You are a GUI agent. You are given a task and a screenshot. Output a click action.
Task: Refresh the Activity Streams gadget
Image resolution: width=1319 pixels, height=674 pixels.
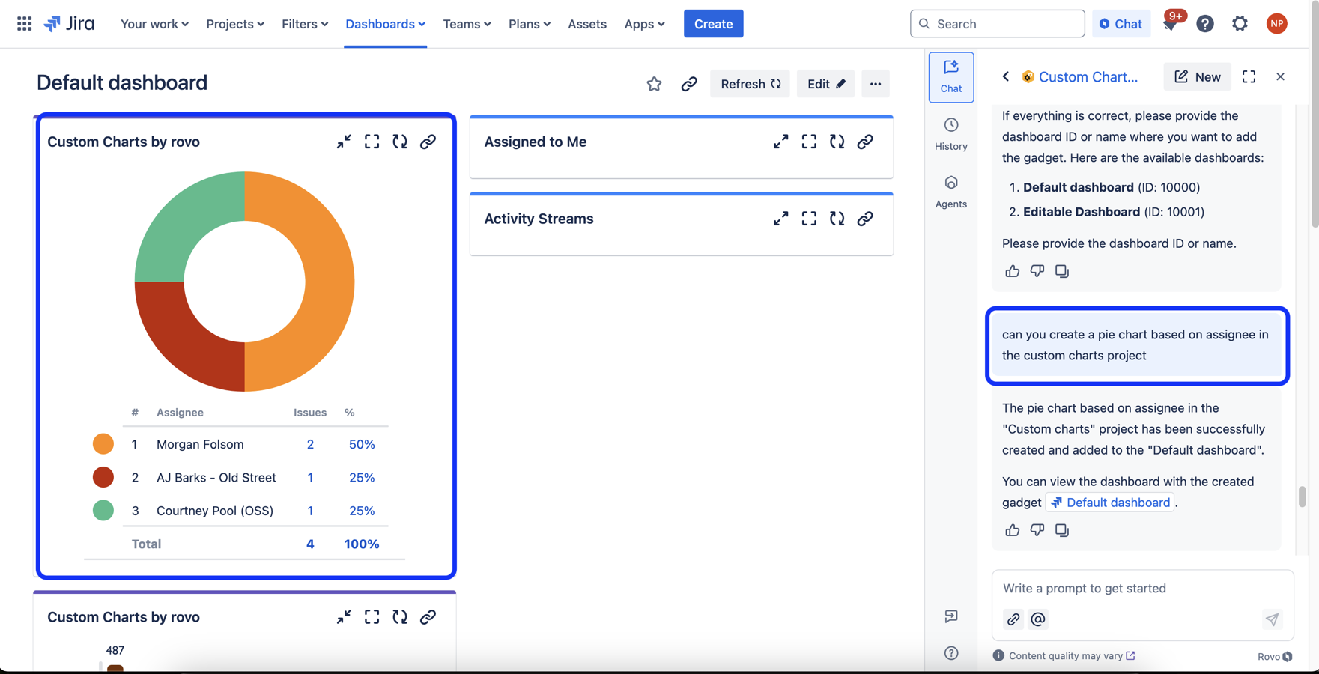(837, 219)
